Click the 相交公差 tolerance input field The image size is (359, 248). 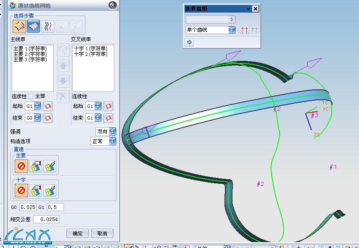tap(46, 219)
